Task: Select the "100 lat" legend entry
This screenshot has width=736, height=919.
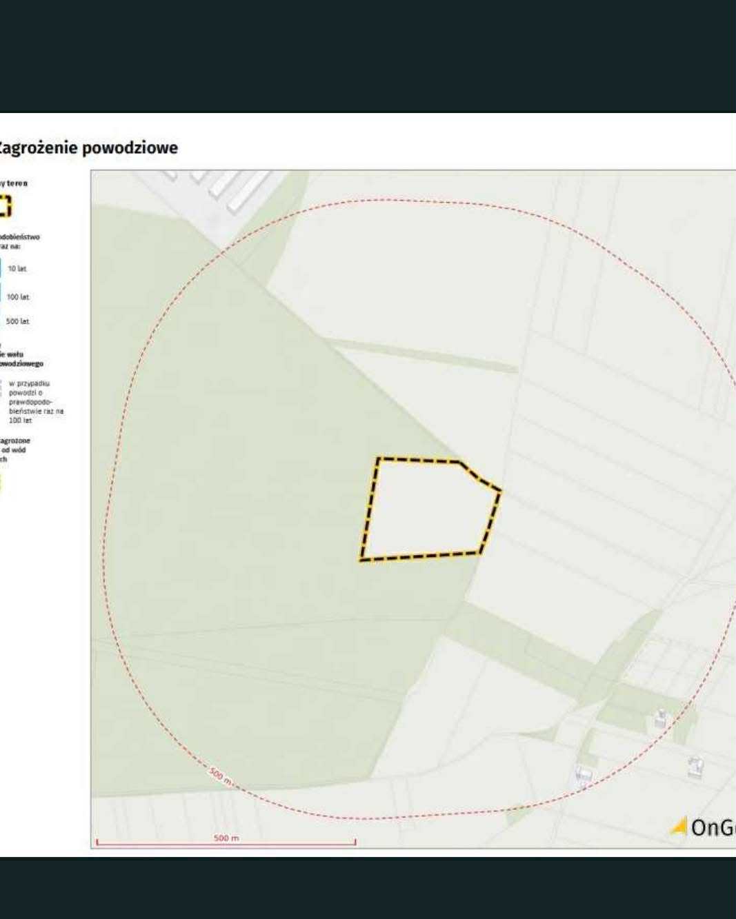Action: point(18,297)
